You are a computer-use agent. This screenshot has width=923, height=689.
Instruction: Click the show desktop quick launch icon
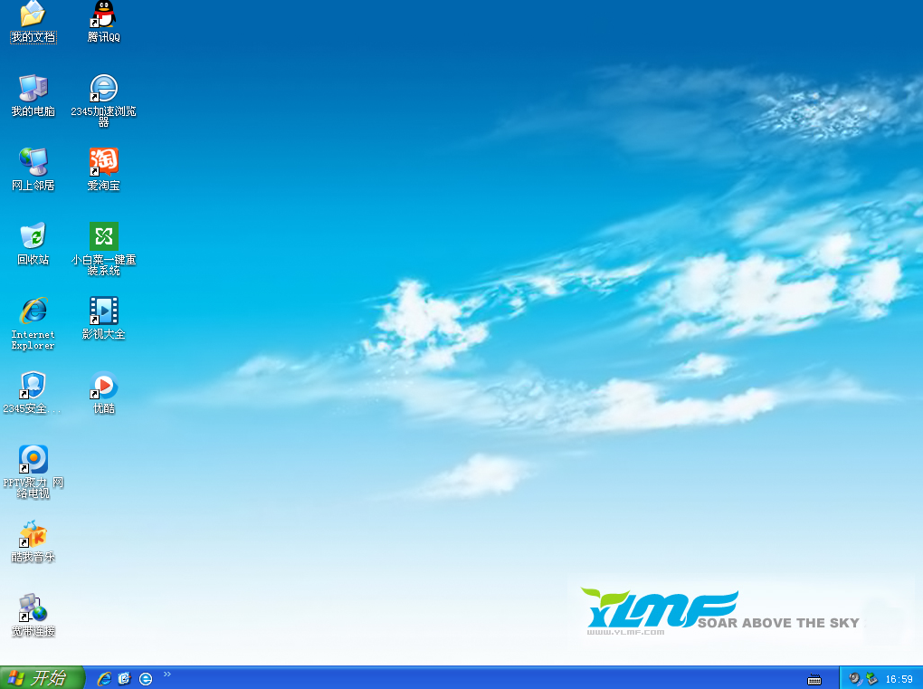(x=124, y=679)
